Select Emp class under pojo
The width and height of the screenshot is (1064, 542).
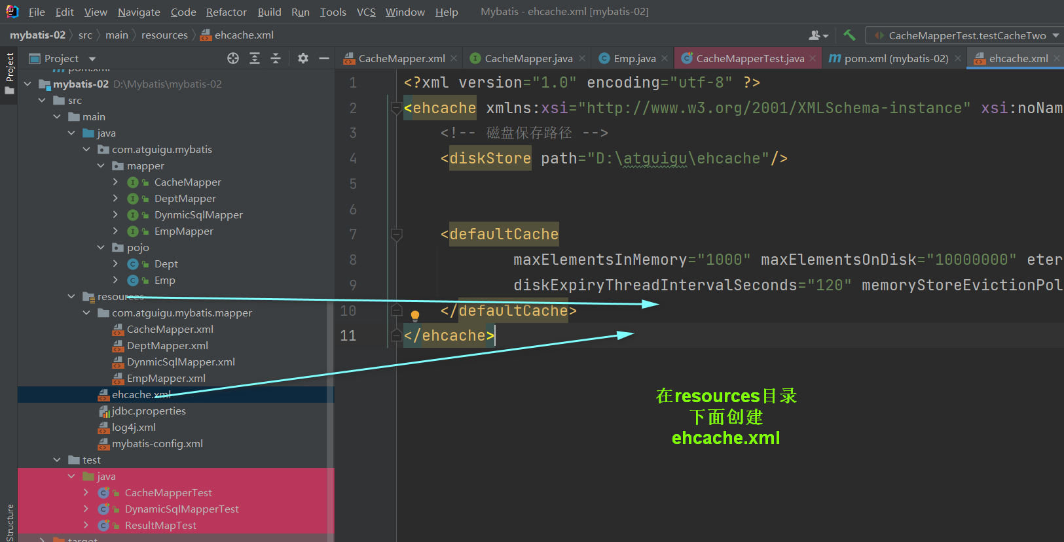click(164, 280)
